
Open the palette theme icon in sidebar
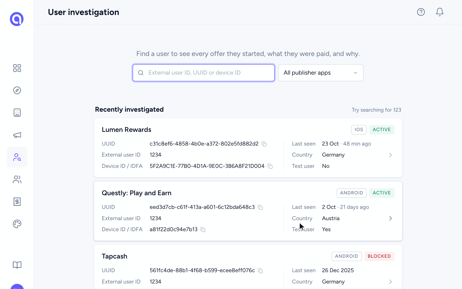17,224
